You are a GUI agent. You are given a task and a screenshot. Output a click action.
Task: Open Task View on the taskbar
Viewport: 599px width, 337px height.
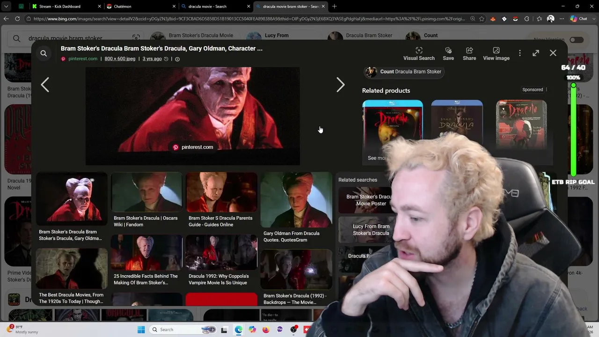point(224,330)
